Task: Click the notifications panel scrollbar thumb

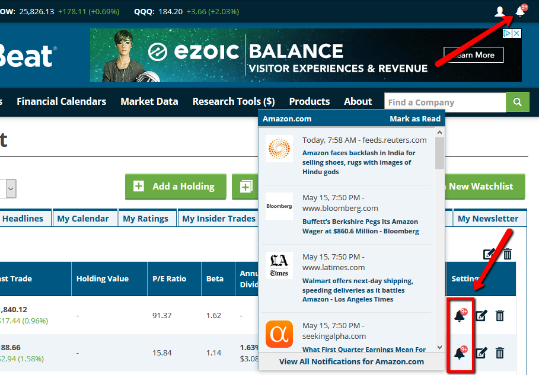Action: pos(439,153)
